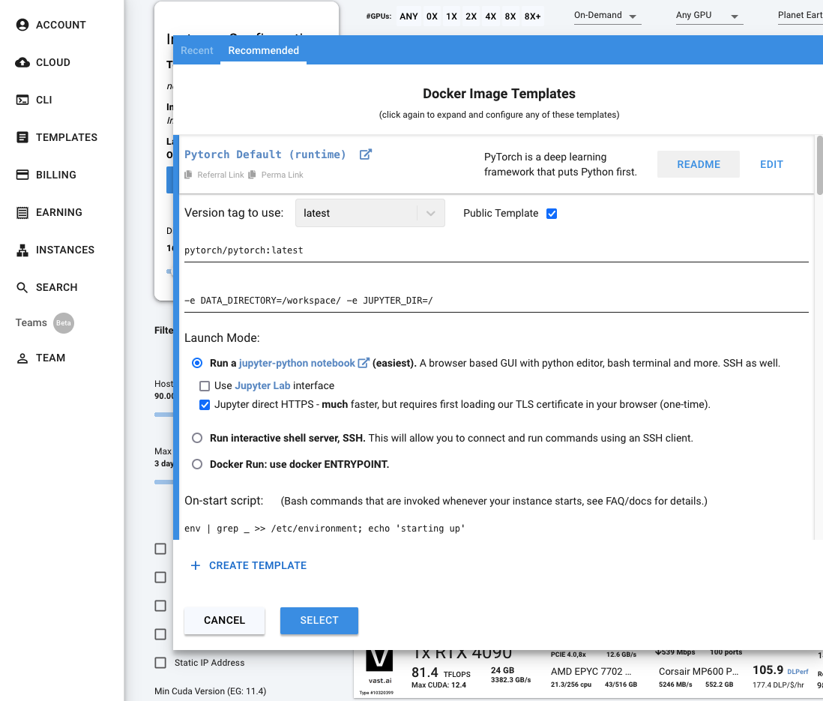823x701 pixels.
Task: Click the README button
Action: pos(698,164)
